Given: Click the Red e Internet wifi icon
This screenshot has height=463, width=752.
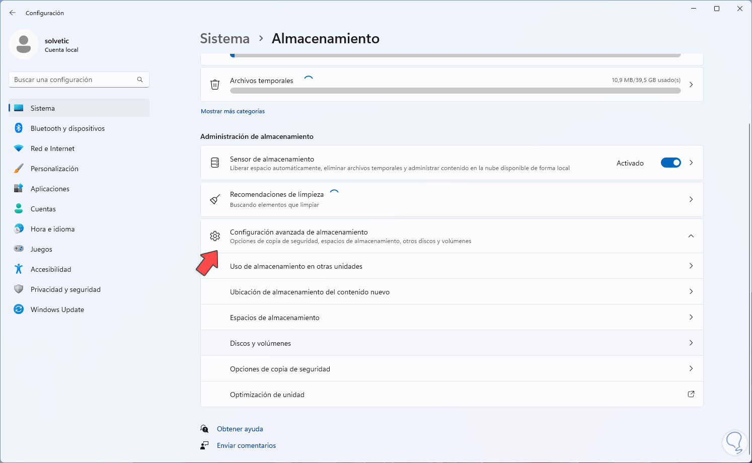Looking at the screenshot, I should (x=19, y=148).
